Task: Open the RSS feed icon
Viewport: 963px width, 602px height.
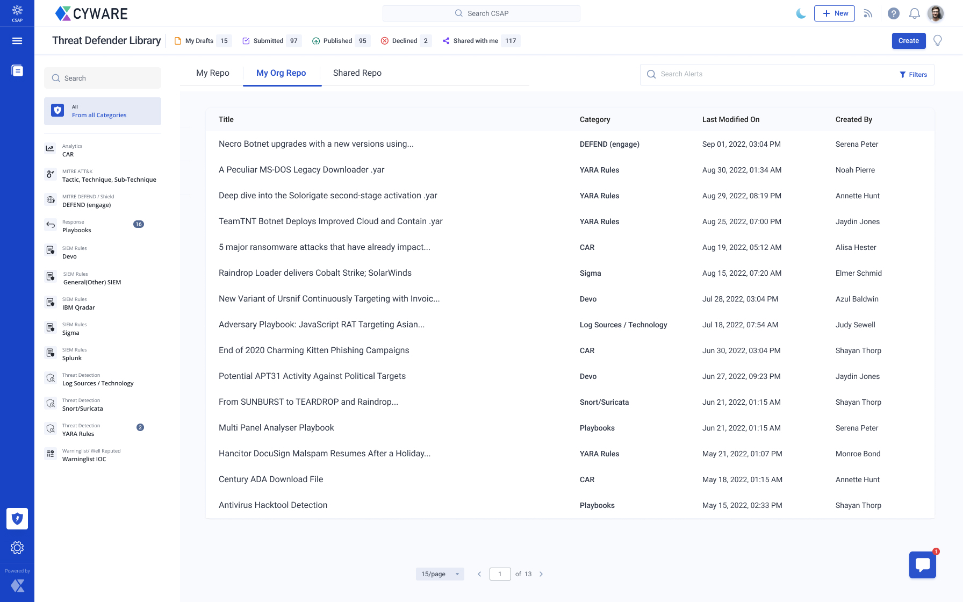Action: pos(868,13)
